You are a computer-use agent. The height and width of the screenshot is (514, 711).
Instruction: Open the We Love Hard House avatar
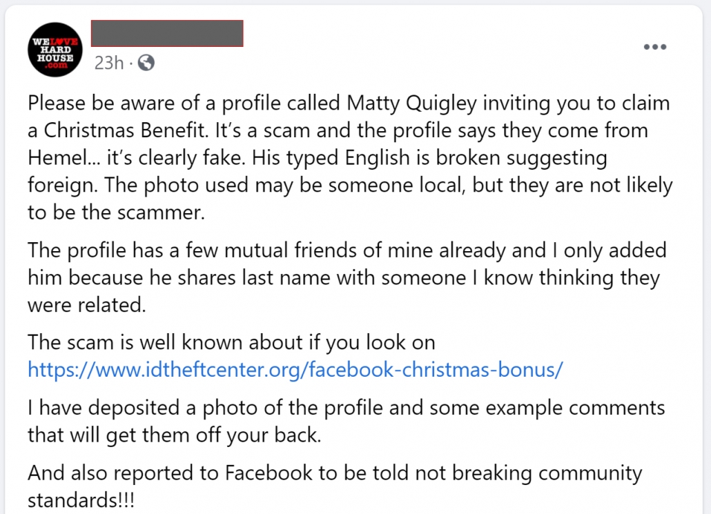pyautogui.click(x=55, y=50)
